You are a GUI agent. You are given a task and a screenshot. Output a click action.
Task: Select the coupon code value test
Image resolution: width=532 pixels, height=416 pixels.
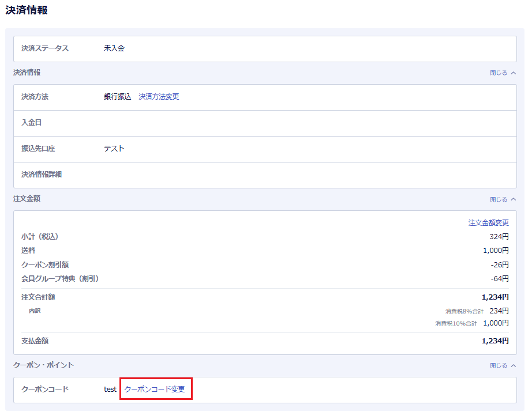coord(110,389)
